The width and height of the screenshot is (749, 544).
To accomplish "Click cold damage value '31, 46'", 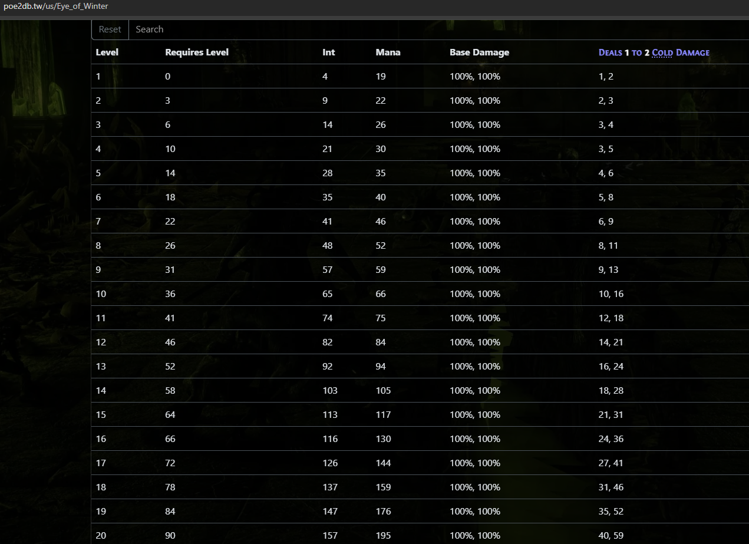I will coord(611,487).
